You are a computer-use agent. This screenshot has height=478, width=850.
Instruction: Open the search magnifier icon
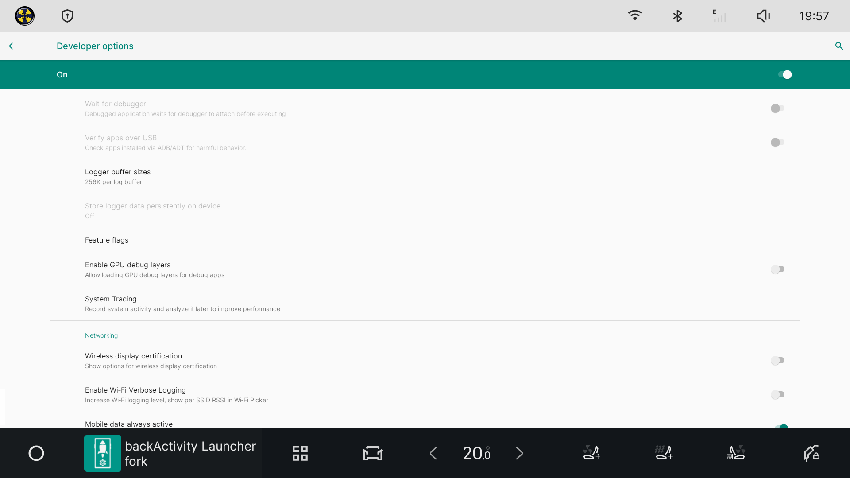839,46
